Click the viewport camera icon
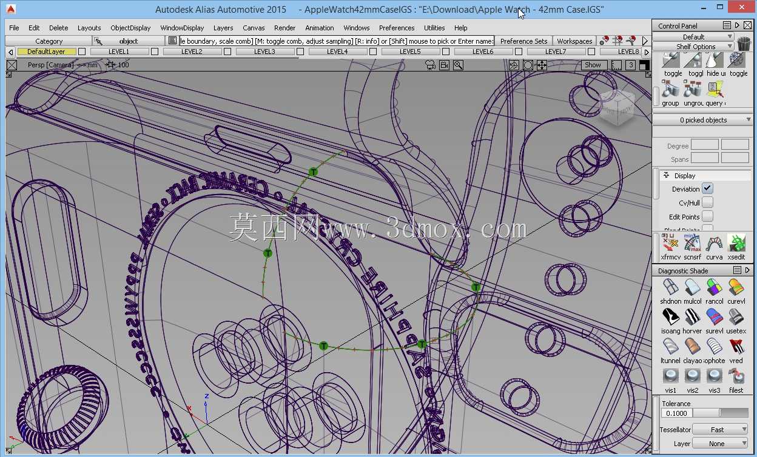The height and width of the screenshot is (457, 757). coord(431,65)
